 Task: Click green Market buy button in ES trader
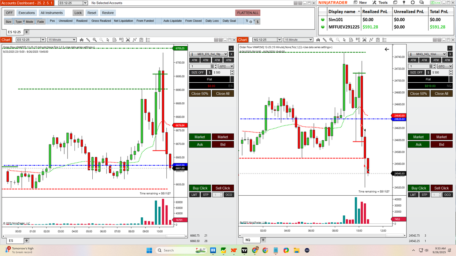pos(200,137)
